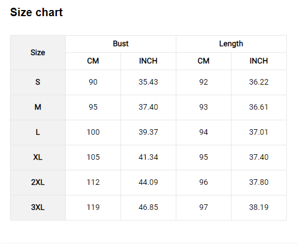Click the bust value 41.34 inches

148,157
